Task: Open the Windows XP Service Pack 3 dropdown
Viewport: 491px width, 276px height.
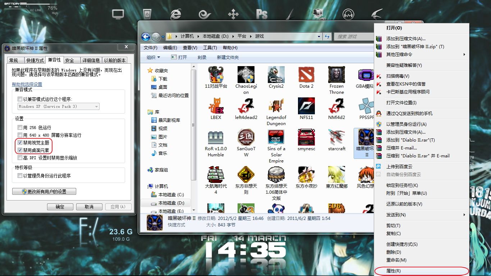Action: point(59,106)
